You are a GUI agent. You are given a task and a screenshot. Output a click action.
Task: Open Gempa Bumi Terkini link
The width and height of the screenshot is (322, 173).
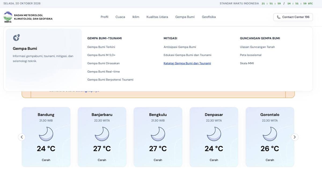[x=101, y=47]
